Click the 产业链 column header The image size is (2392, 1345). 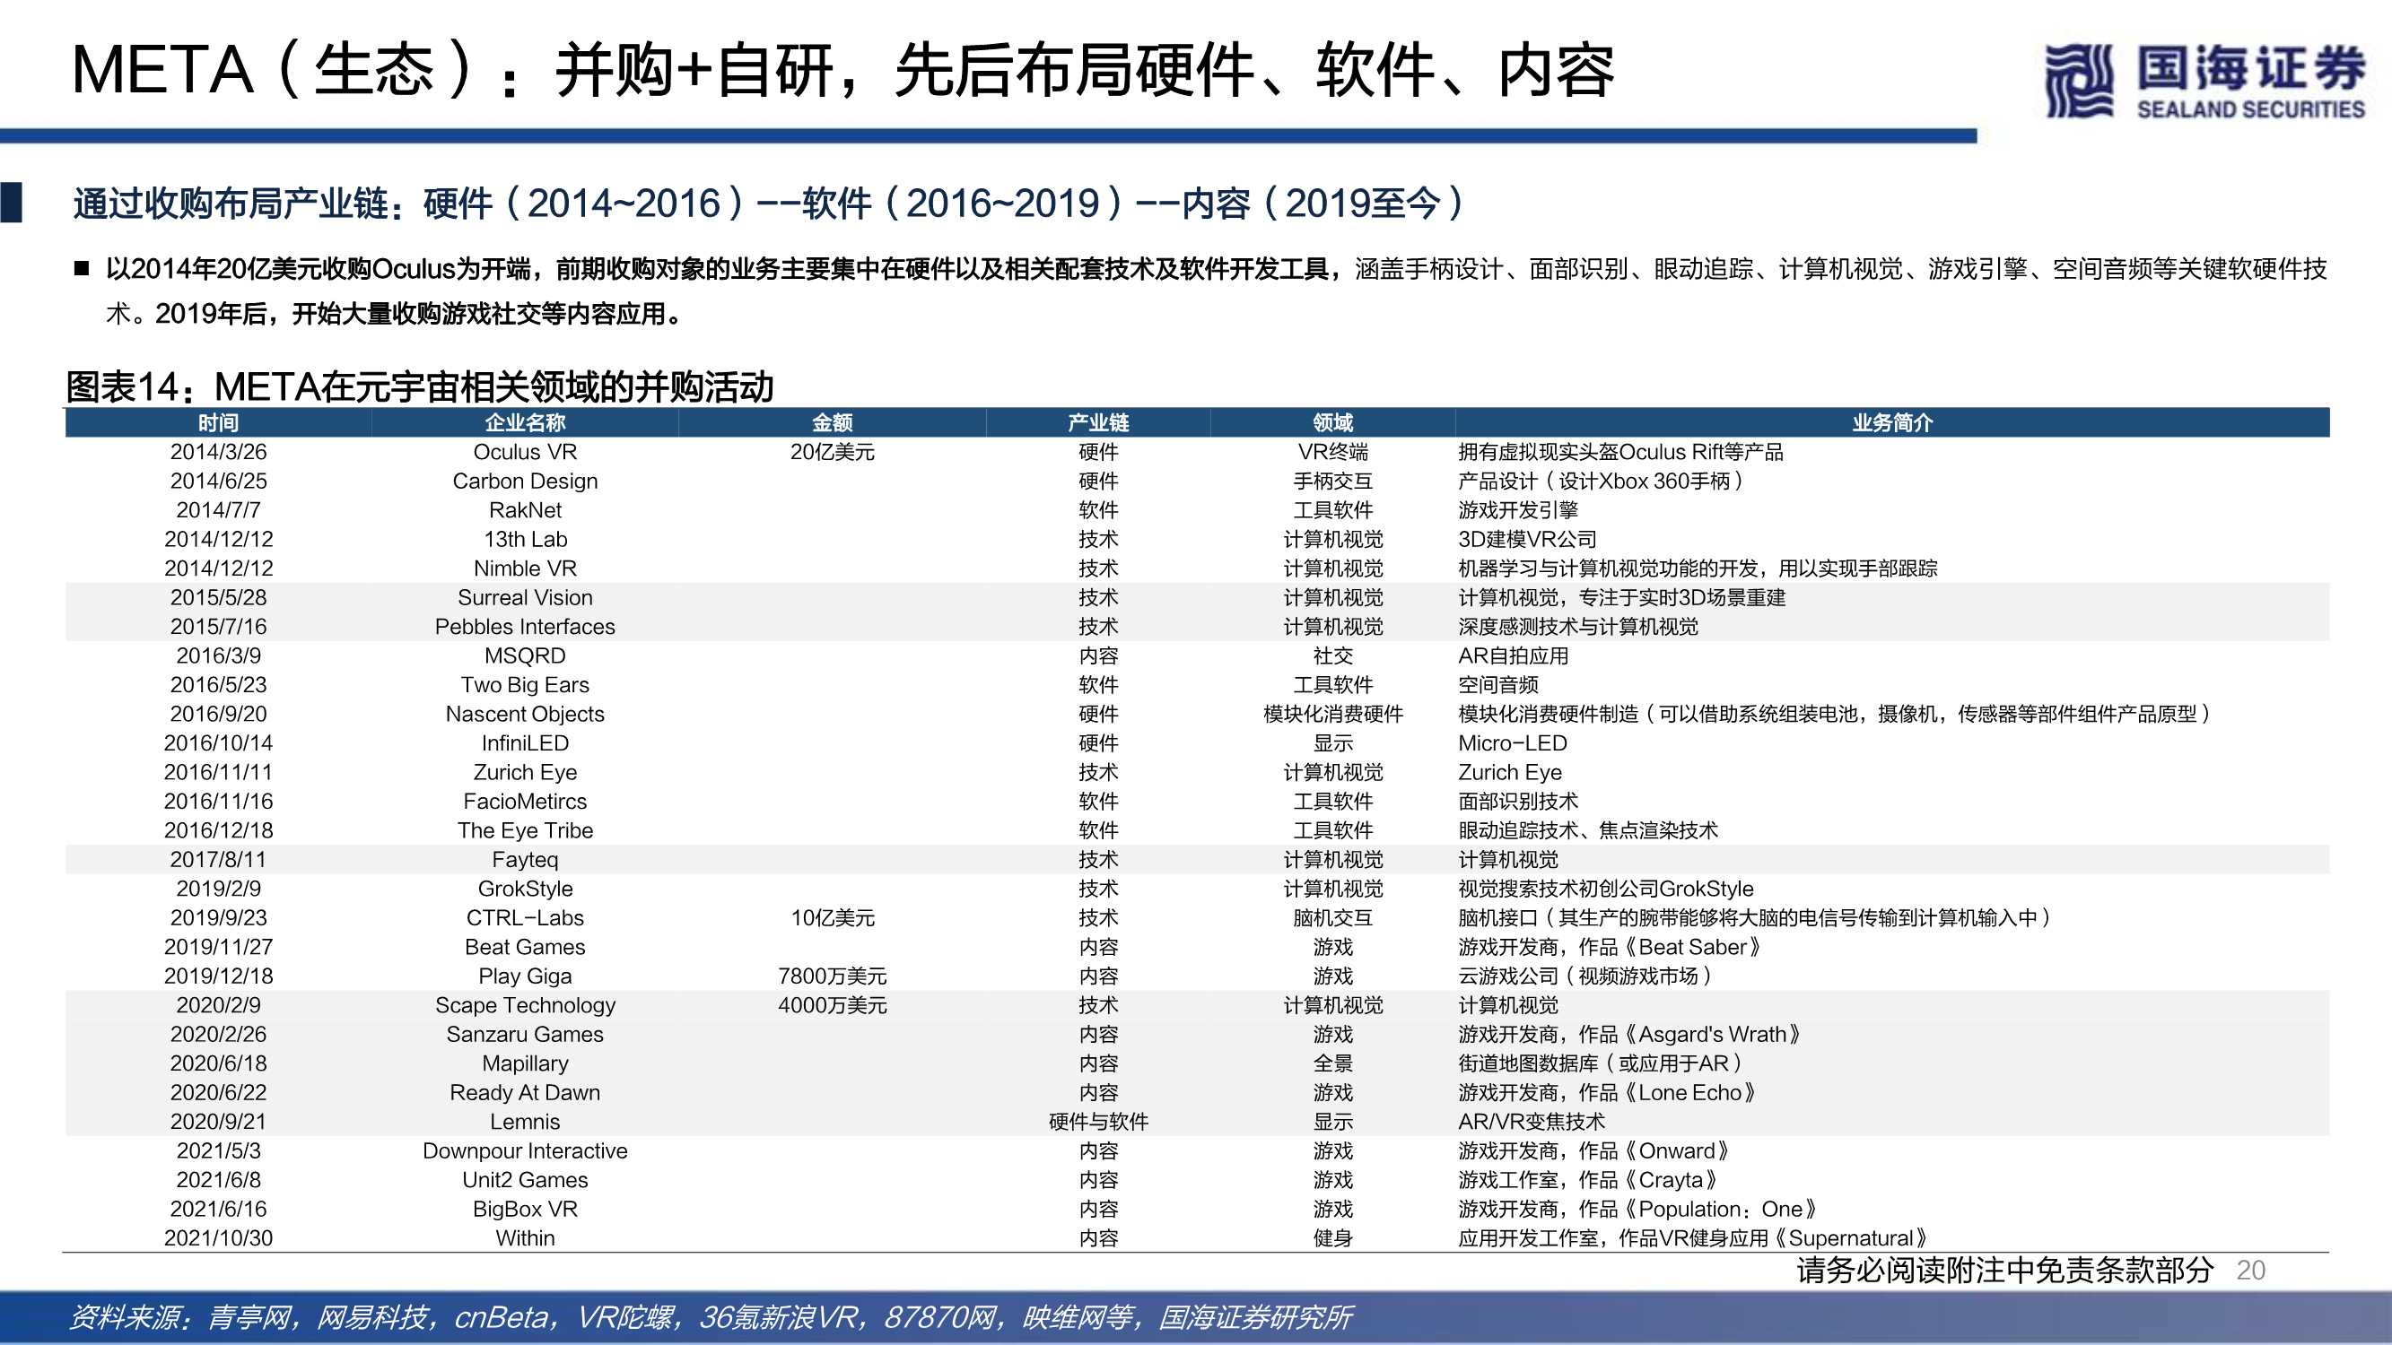[x=1098, y=422]
